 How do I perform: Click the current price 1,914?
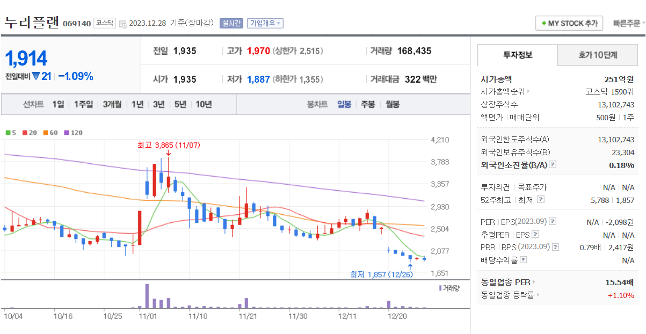(x=26, y=58)
